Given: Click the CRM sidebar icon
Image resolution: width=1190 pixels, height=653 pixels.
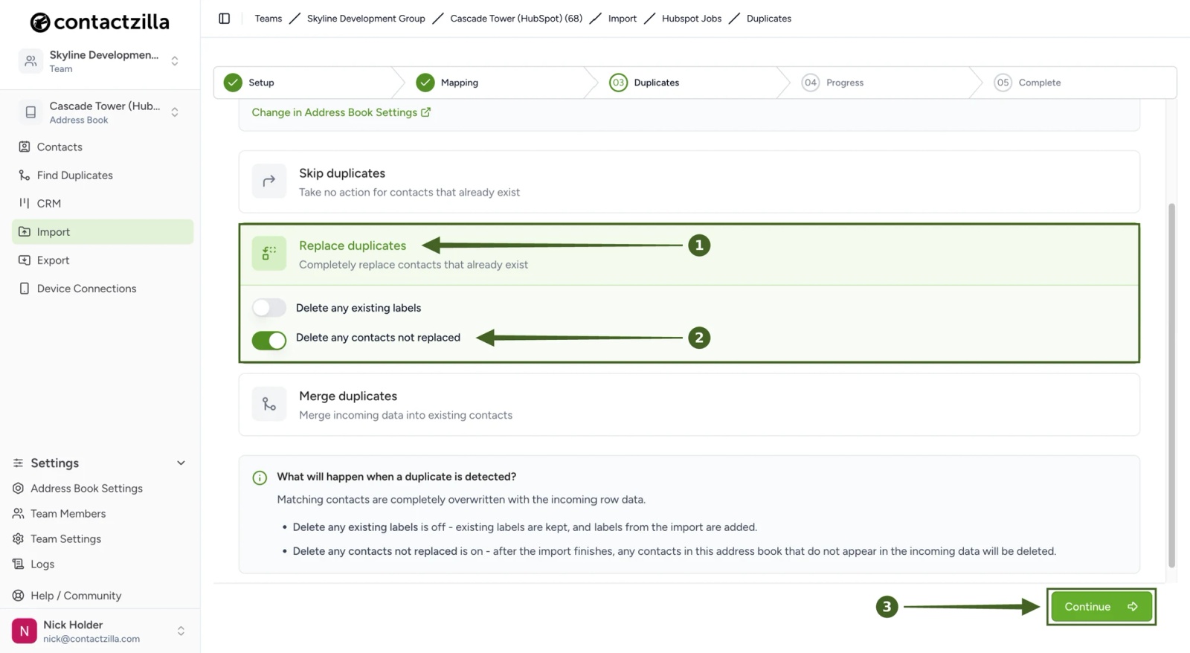Looking at the screenshot, I should [x=25, y=203].
